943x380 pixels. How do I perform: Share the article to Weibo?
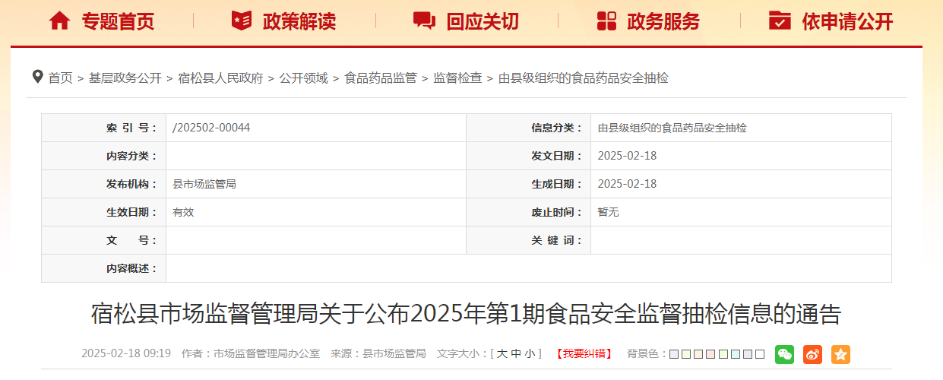[812, 354]
